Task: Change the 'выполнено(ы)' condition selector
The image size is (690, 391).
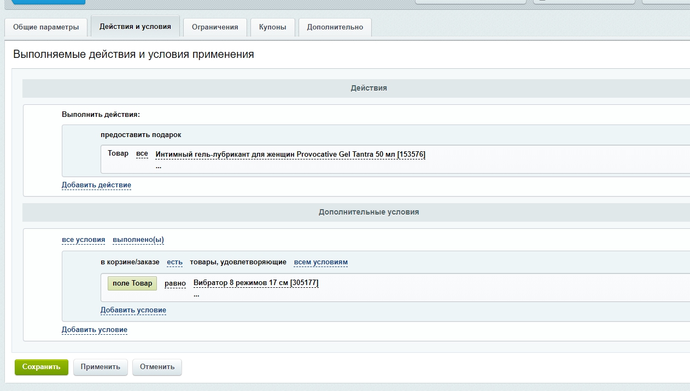Action: point(138,240)
